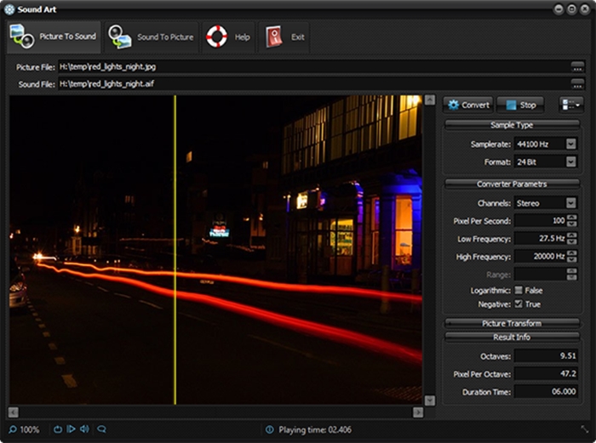Screen dimensions: 596x443
Task: Click the speaker volume icon
Action: 85,429
